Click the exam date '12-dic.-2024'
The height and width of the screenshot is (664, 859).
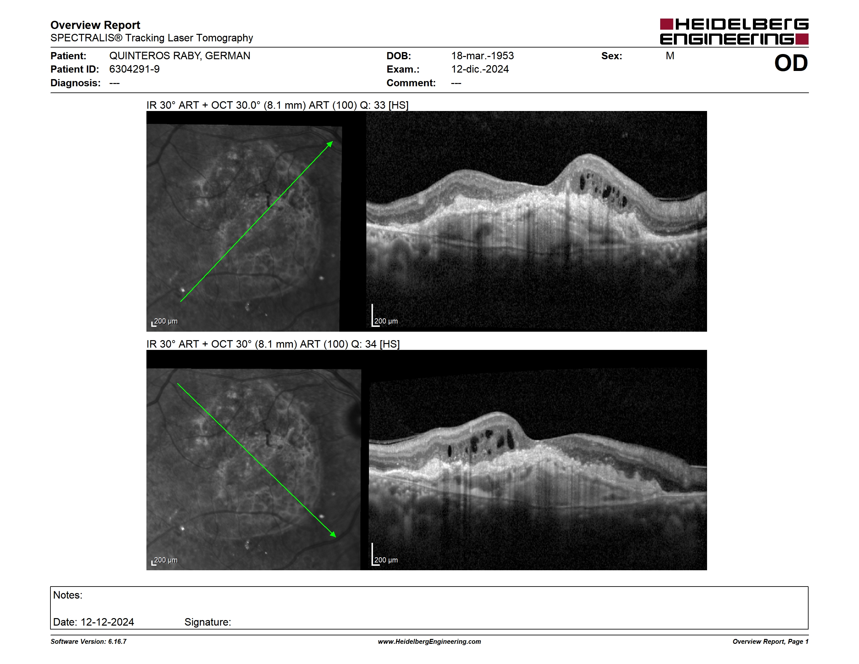point(480,69)
